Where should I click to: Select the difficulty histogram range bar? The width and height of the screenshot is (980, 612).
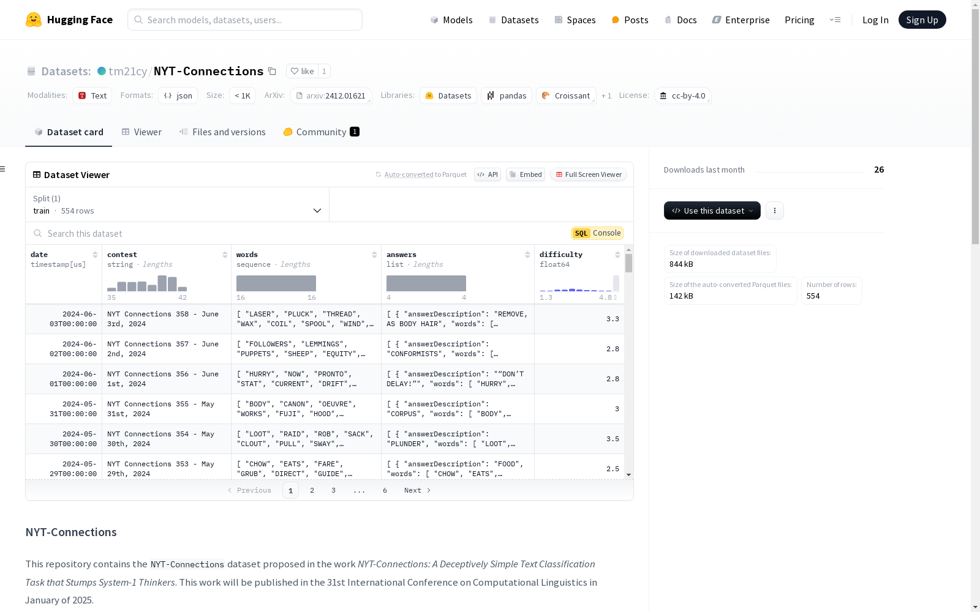[x=616, y=283]
